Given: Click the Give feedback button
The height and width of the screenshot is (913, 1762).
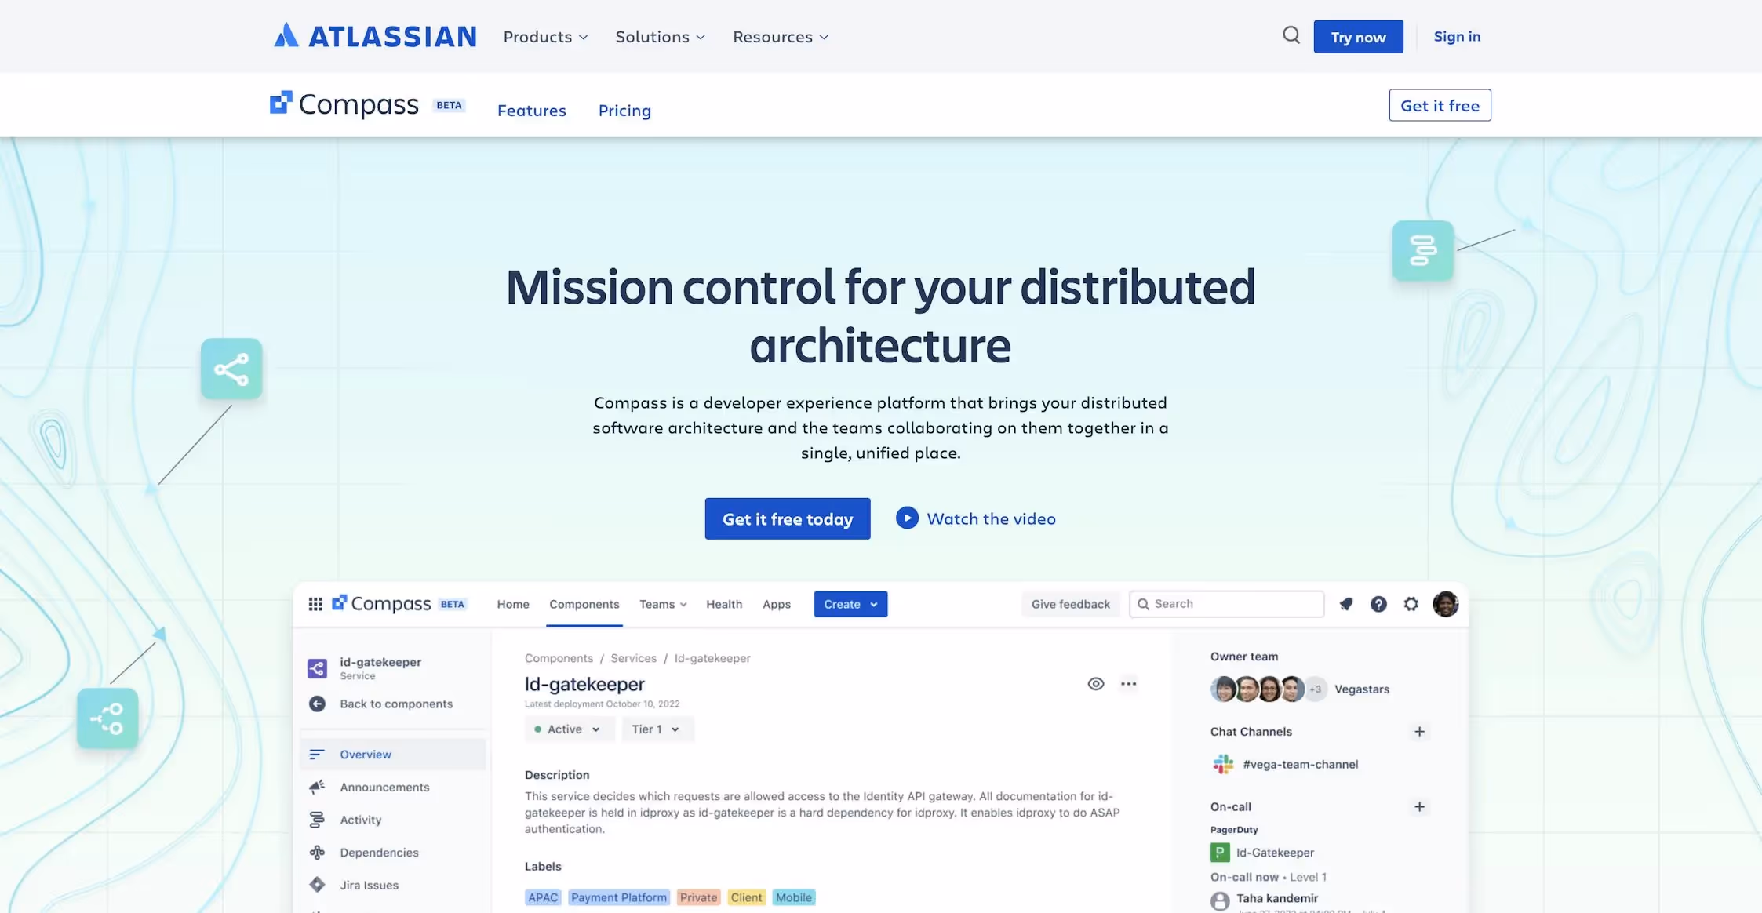Looking at the screenshot, I should pos(1071,604).
